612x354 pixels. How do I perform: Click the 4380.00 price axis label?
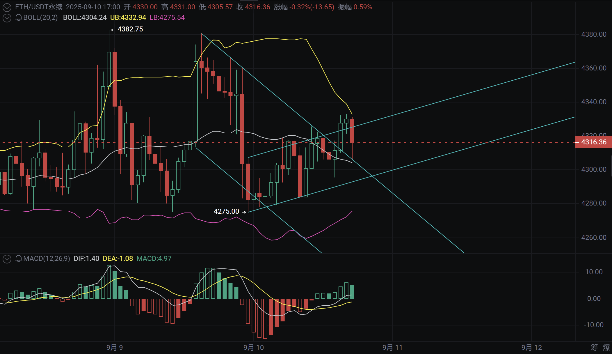(594, 34)
